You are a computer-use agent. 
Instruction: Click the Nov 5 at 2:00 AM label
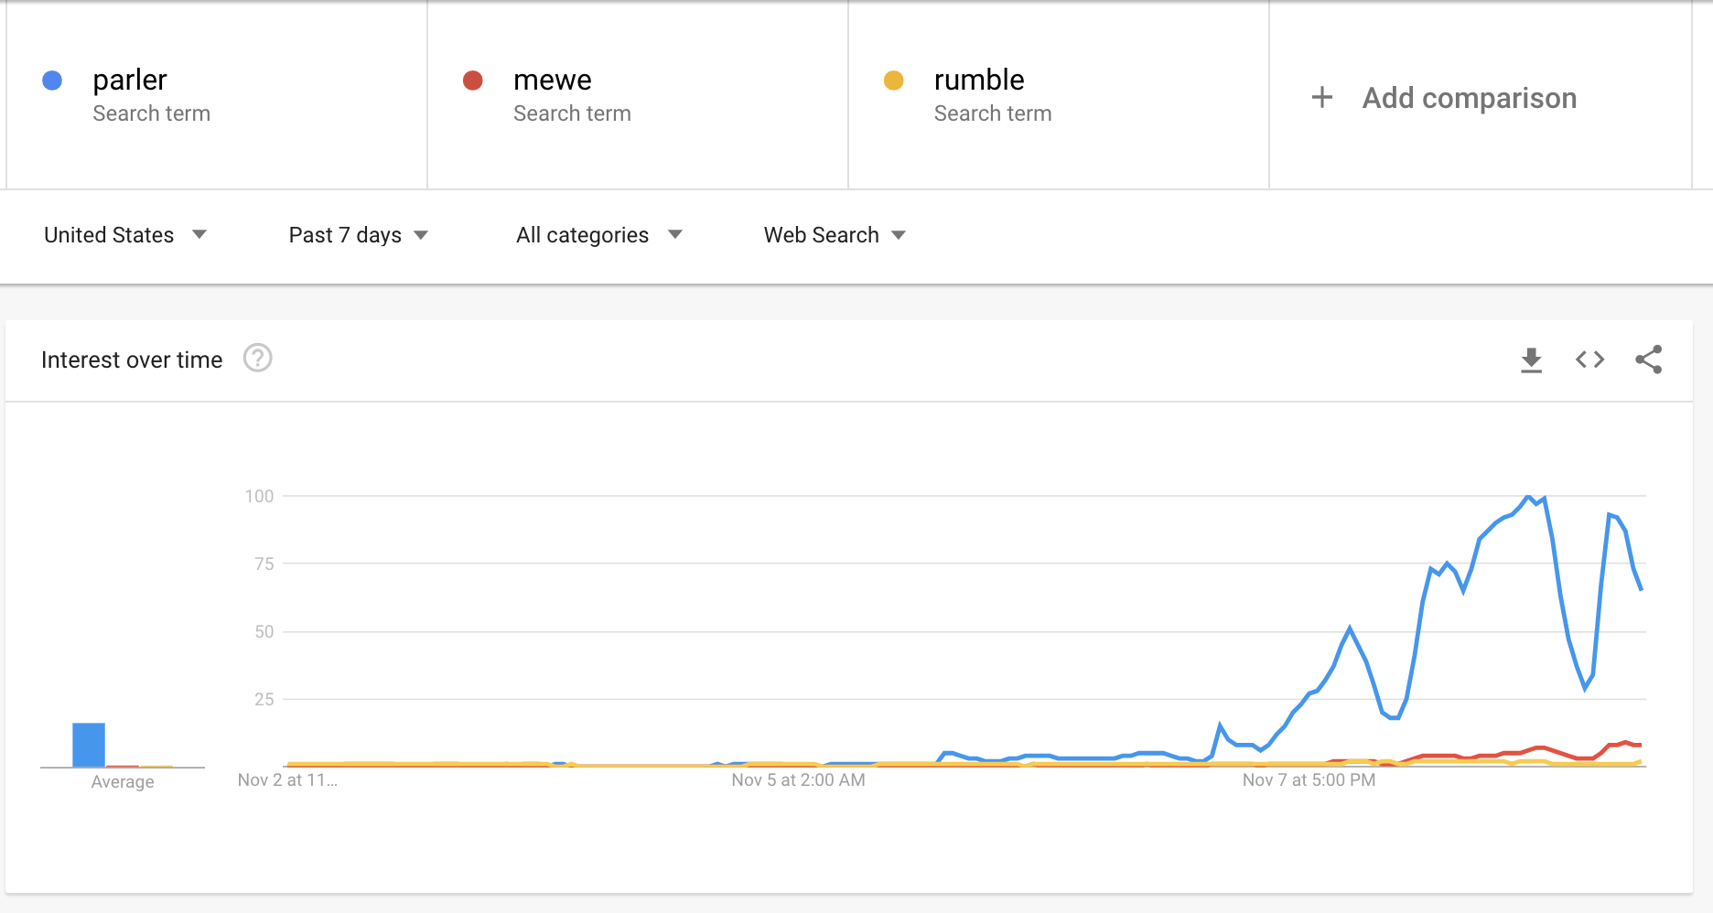[798, 780]
